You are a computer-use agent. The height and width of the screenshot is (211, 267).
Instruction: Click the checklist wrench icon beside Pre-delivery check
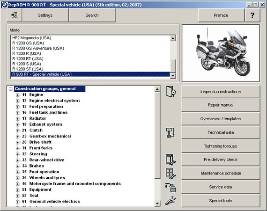(171, 160)
